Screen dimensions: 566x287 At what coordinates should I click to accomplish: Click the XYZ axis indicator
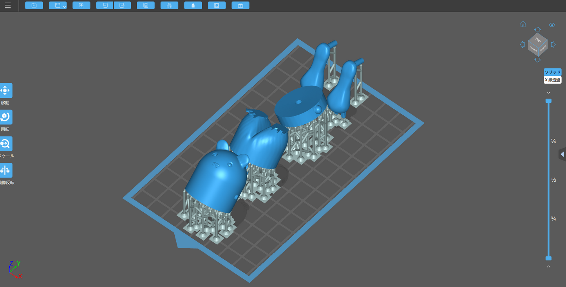click(14, 269)
